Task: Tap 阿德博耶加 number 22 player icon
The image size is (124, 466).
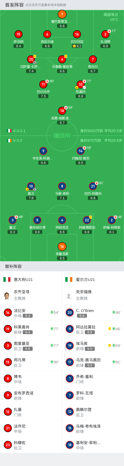Action: (x=87, y=220)
